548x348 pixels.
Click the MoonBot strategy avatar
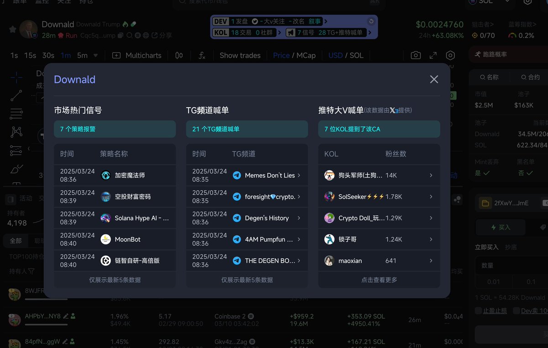pyautogui.click(x=105, y=239)
